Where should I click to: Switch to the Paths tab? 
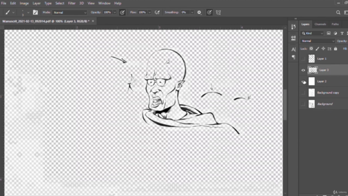pyautogui.click(x=335, y=24)
